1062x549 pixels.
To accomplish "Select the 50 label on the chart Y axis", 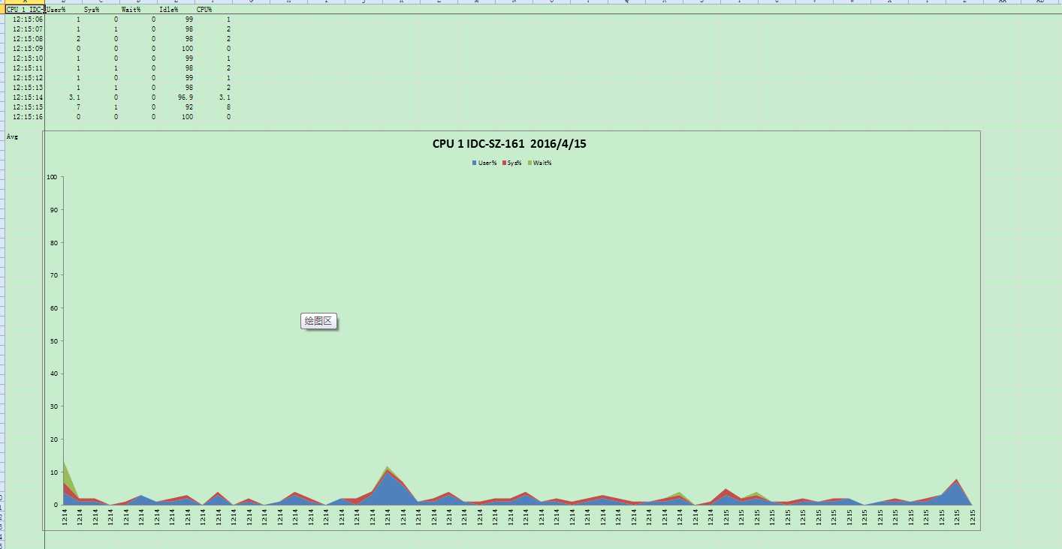I will click(x=53, y=341).
